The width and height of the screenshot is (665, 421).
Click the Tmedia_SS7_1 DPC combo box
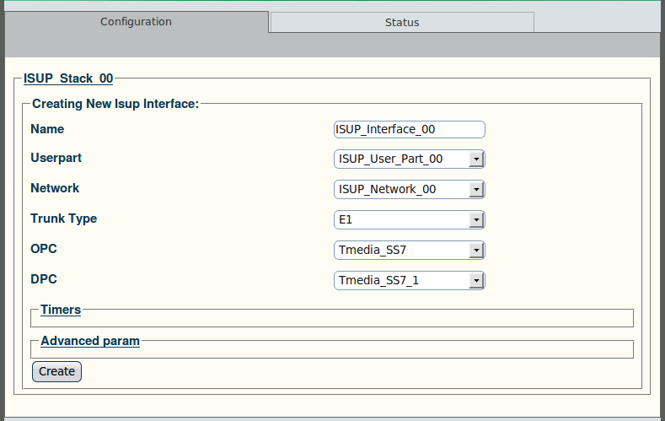(410, 280)
